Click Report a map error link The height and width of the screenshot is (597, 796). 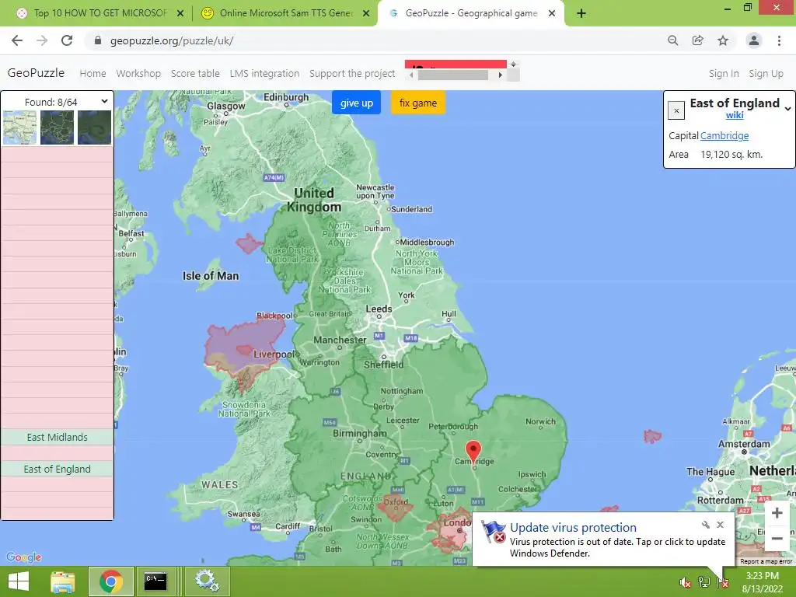tap(766, 561)
